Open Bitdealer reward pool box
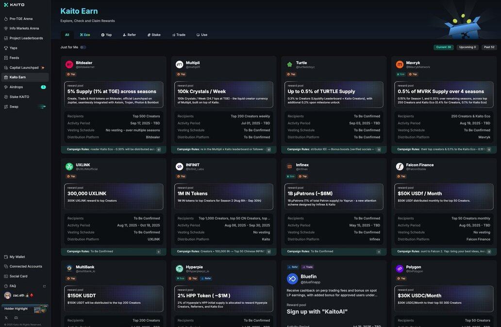Image resolution: width=501 pixels, height=327 pixels. point(114,94)
